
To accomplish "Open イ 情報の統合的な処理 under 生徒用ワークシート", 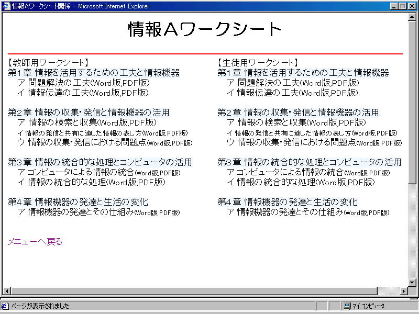I will [x=301, y=182].
